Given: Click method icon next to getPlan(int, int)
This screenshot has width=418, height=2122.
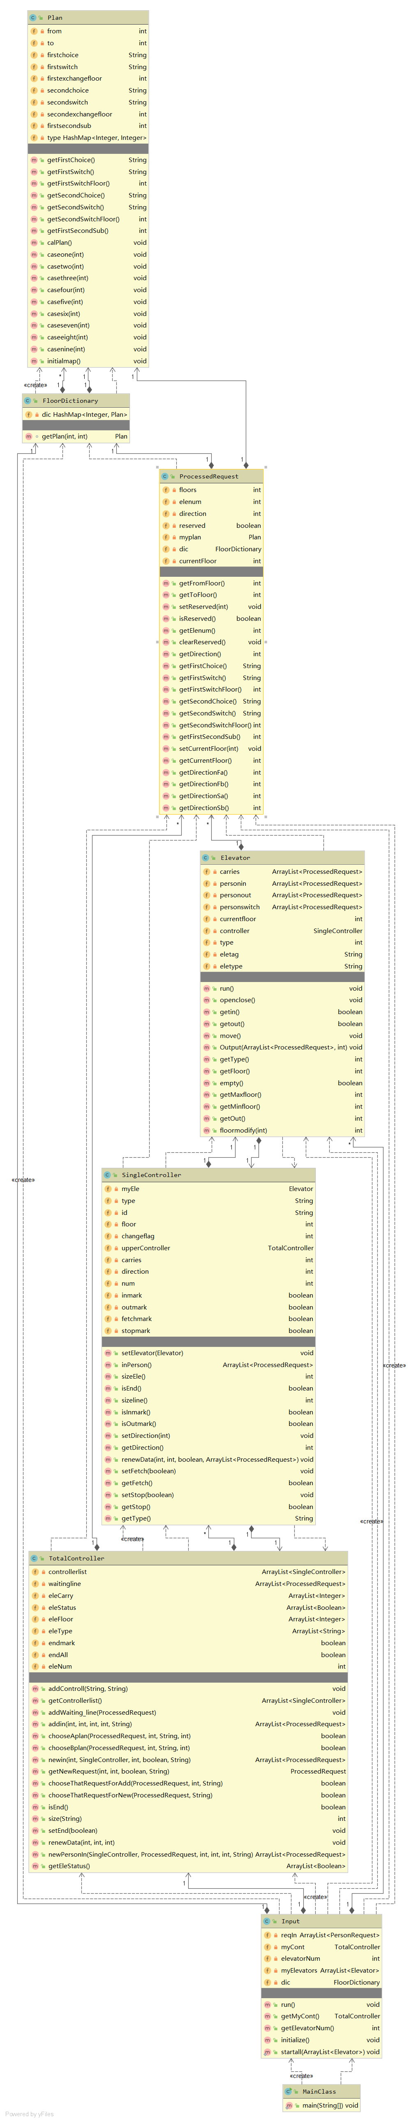Looking at the screenshot, I should click(x=29, y=436).
